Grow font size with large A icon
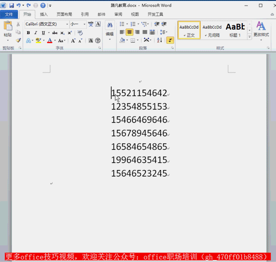The height and width of the screenshot is (262, 276). coord(73,41)
